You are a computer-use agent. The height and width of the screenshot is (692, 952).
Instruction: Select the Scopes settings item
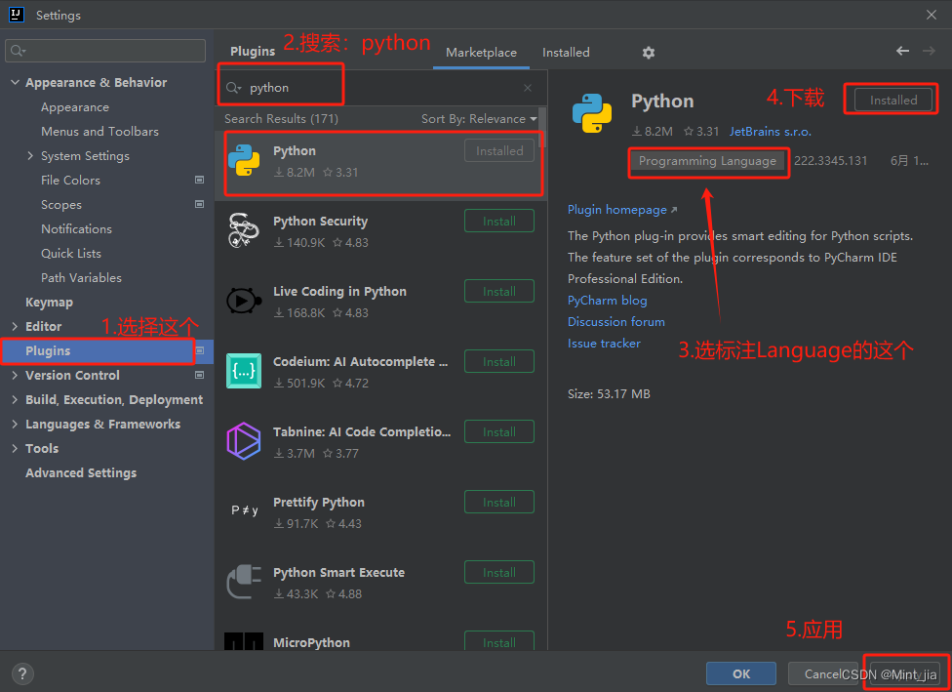[x=61, y=205]
